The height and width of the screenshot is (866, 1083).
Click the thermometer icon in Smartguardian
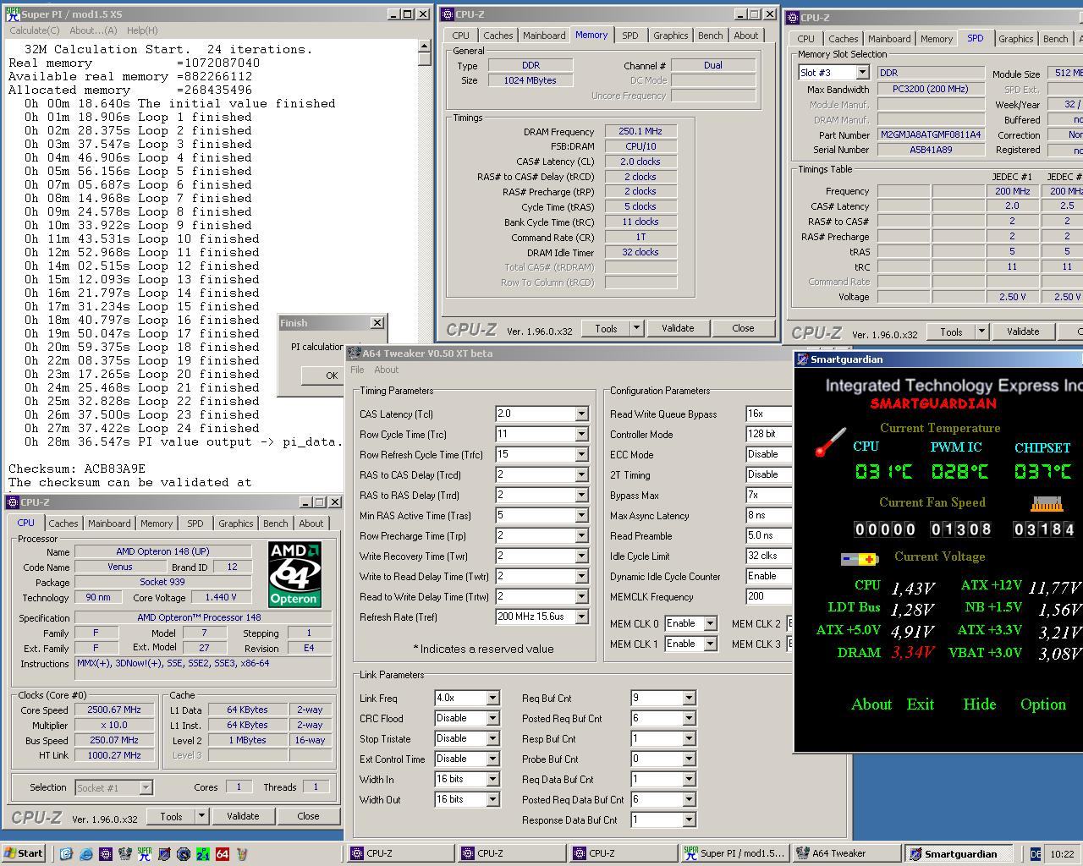(x=830, y=442)
